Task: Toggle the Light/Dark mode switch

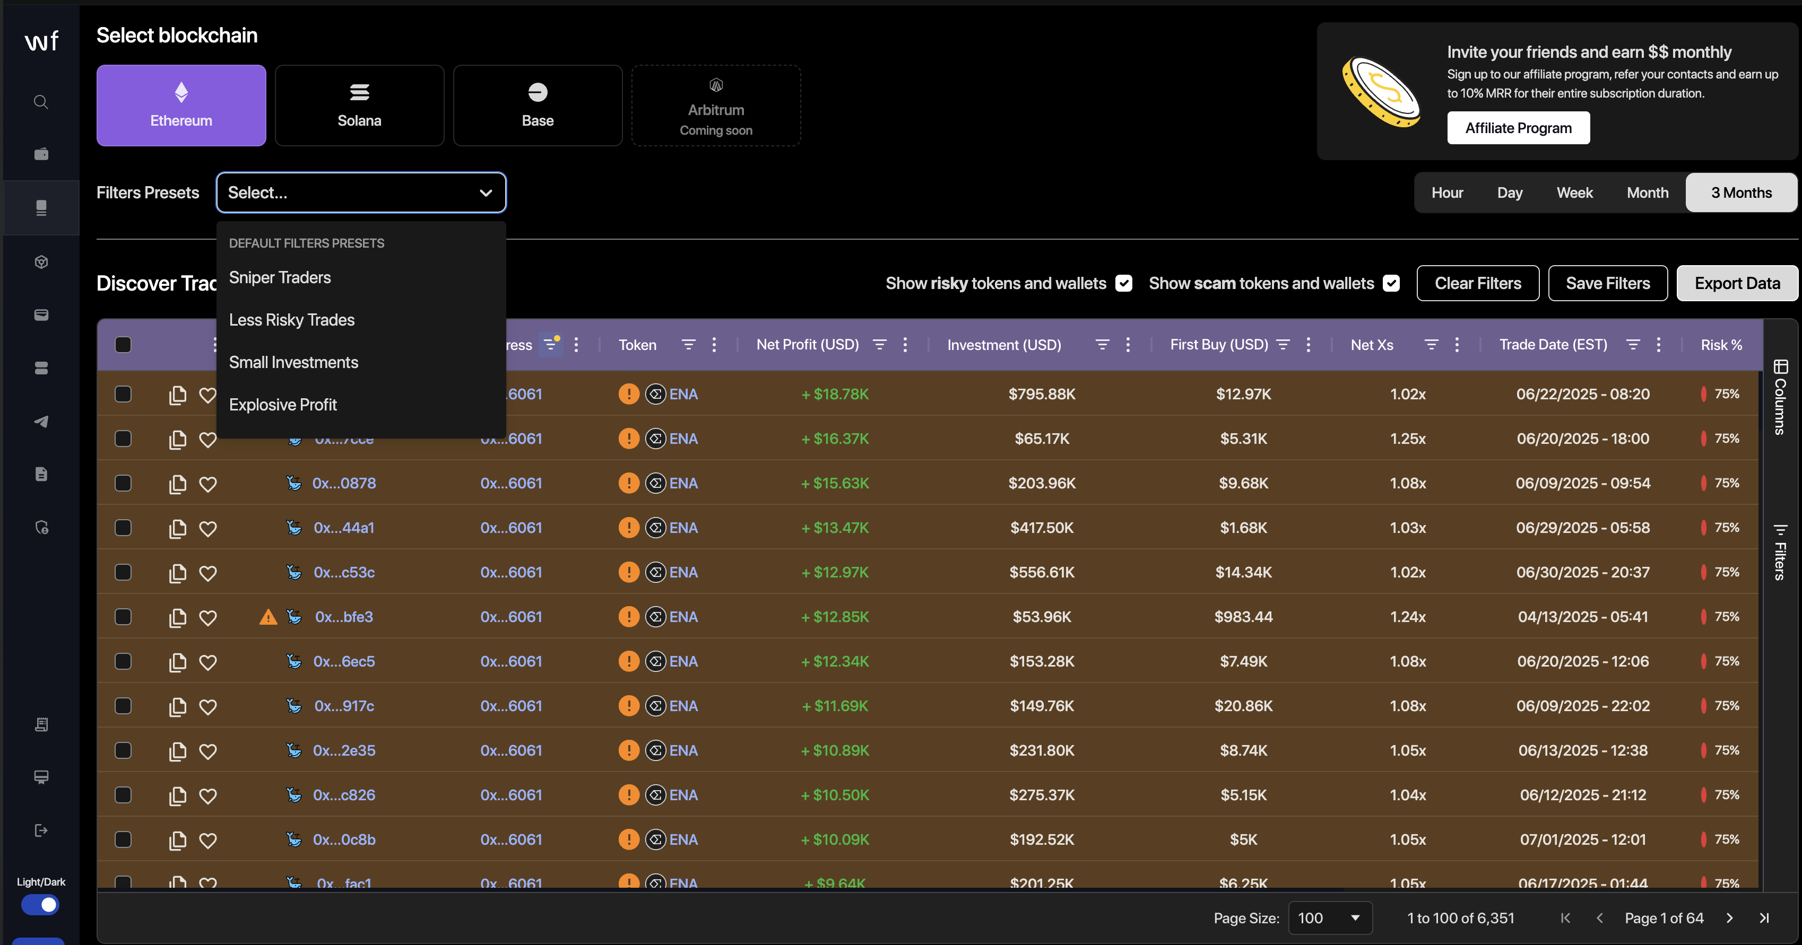Action: [x=40, y=905]
